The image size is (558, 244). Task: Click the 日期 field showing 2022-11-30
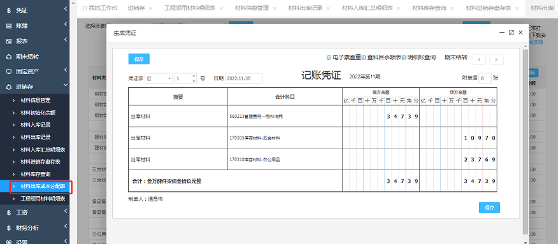[x=244, y=78]
